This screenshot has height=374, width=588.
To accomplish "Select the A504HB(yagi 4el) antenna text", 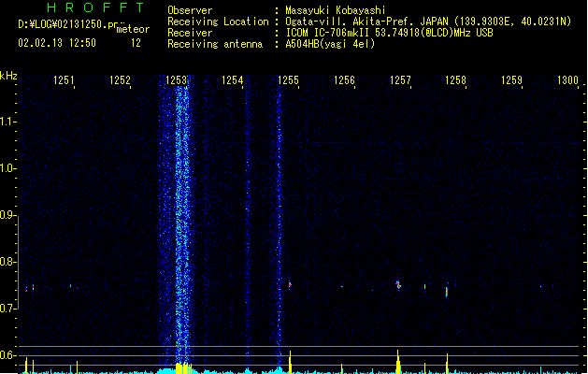I will pos(330,44).
